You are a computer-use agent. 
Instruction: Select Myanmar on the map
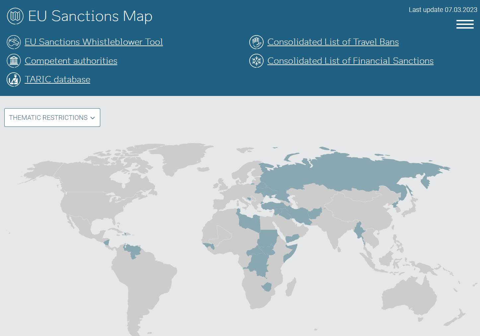pos(359,230)
